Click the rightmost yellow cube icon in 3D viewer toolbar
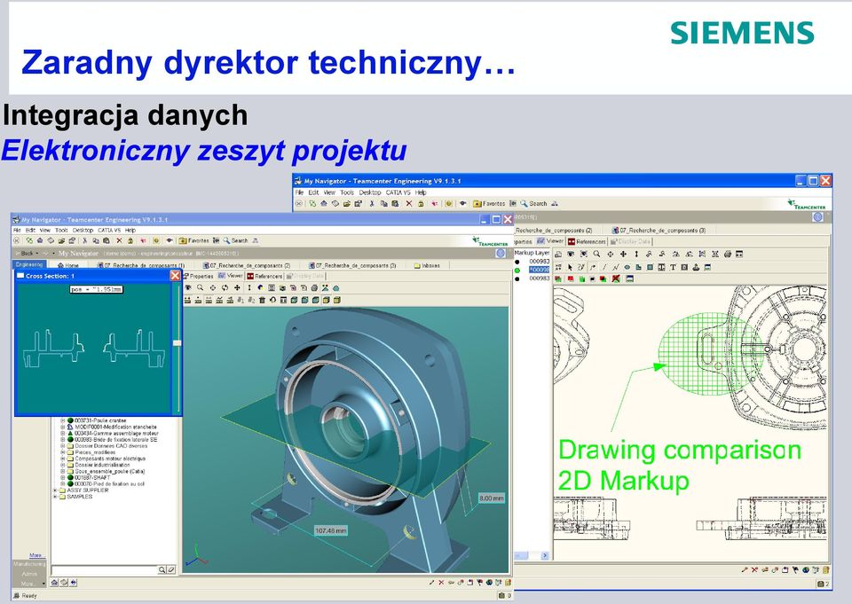 (x=337, y=300)
